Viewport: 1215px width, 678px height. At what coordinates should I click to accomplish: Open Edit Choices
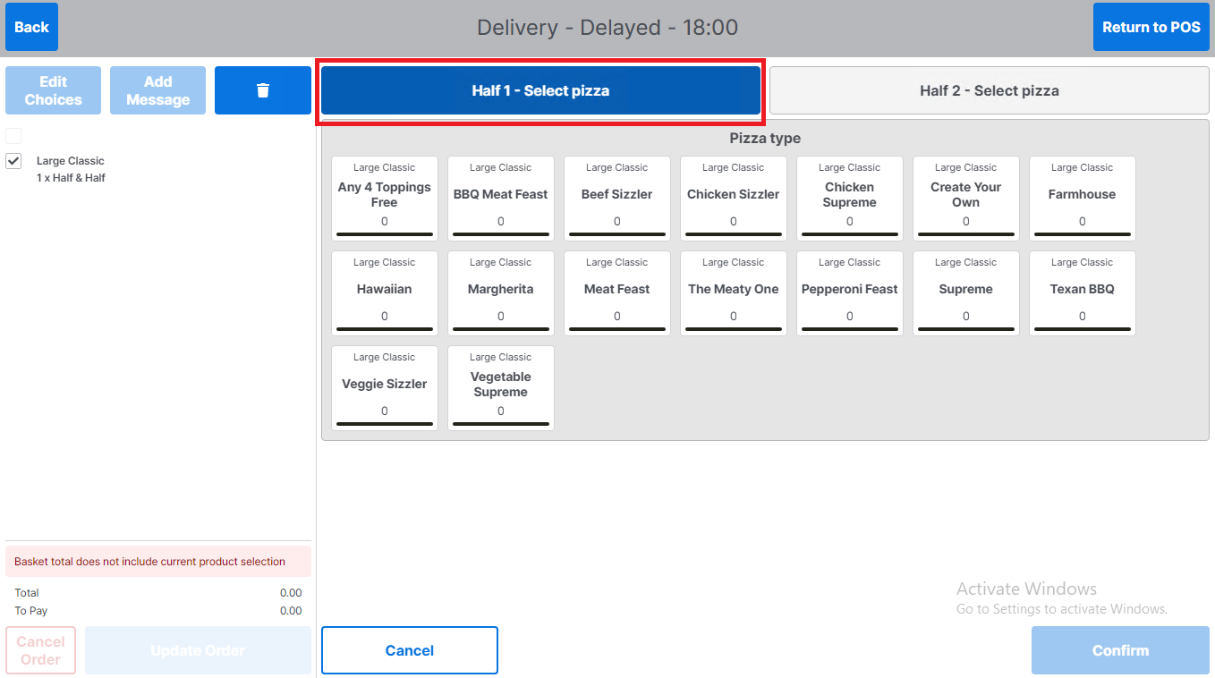pos(53,90)
